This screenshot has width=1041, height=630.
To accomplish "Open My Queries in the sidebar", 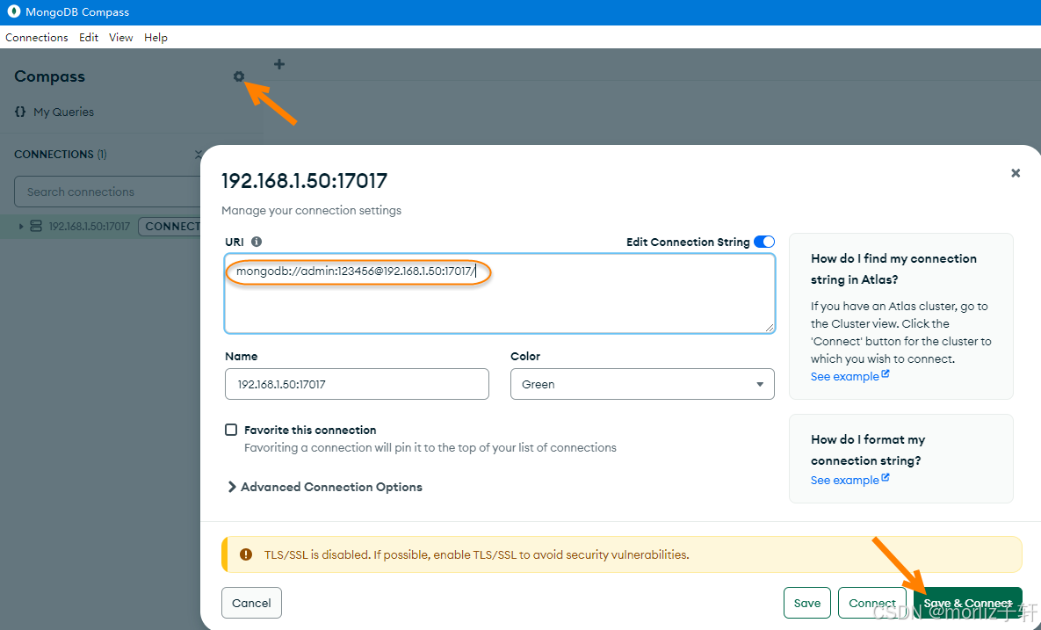I will click(x=64, y=112).
